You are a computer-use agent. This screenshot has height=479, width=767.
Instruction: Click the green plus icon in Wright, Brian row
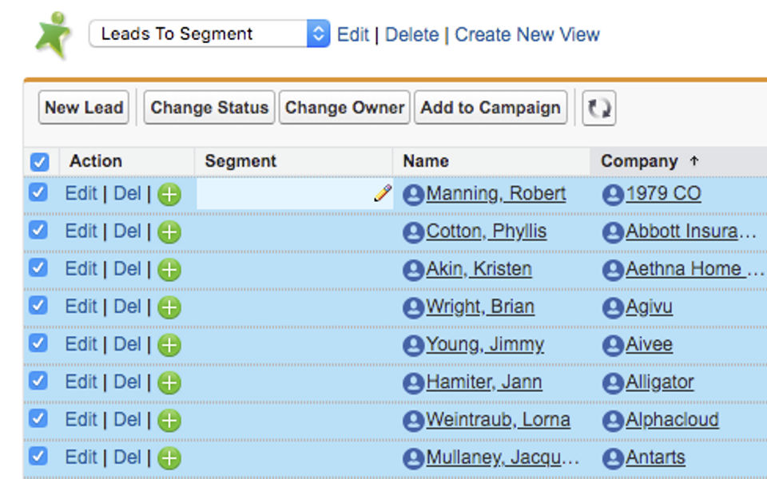click(x=169, y=307)
